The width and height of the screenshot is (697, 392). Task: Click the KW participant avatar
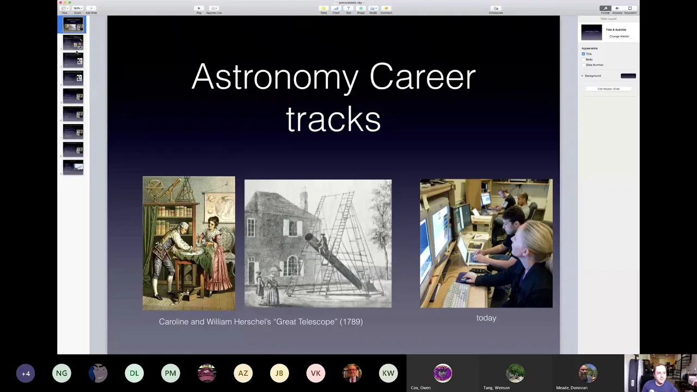pos(388,373)
